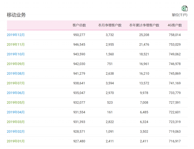Select the 2019年10月 row link

point(16,54)
